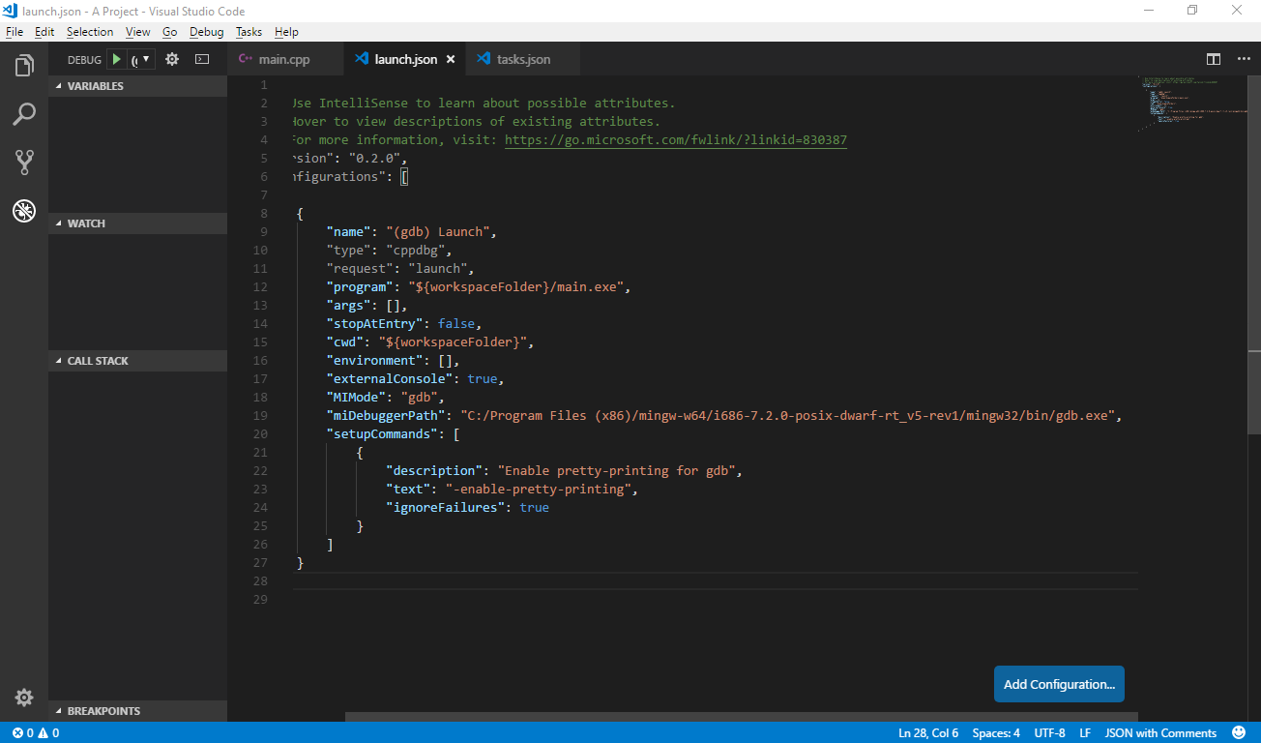Screen dimensions: 1261x743
Task: Open the Go menu
Action: coord(170,32)
